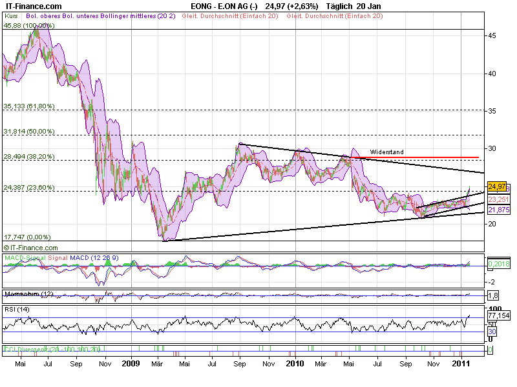The image size is (517, 387).
Task: Click the Täglich 20 Jan timeframe label
Action: point(353,6)
